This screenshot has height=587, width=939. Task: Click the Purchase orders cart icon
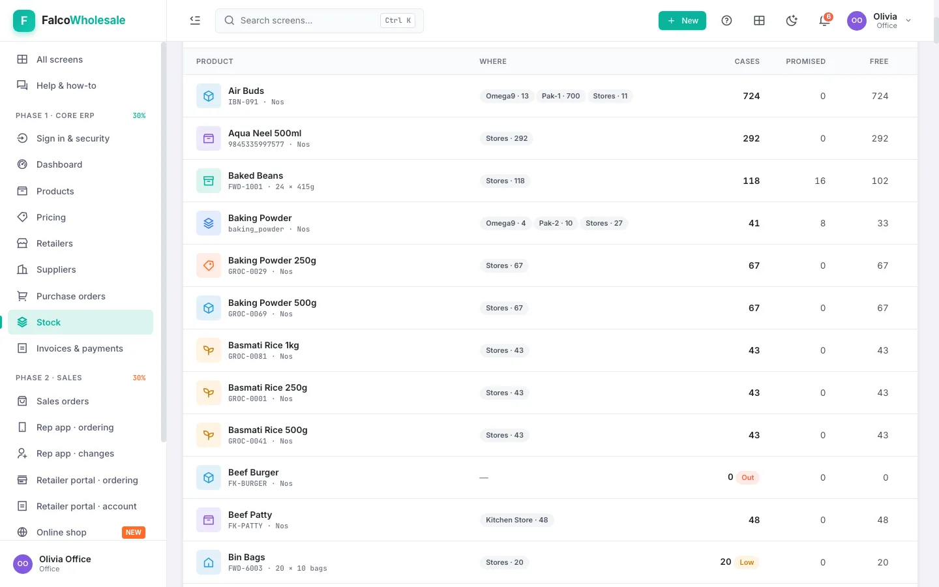(x=22, y=296)
